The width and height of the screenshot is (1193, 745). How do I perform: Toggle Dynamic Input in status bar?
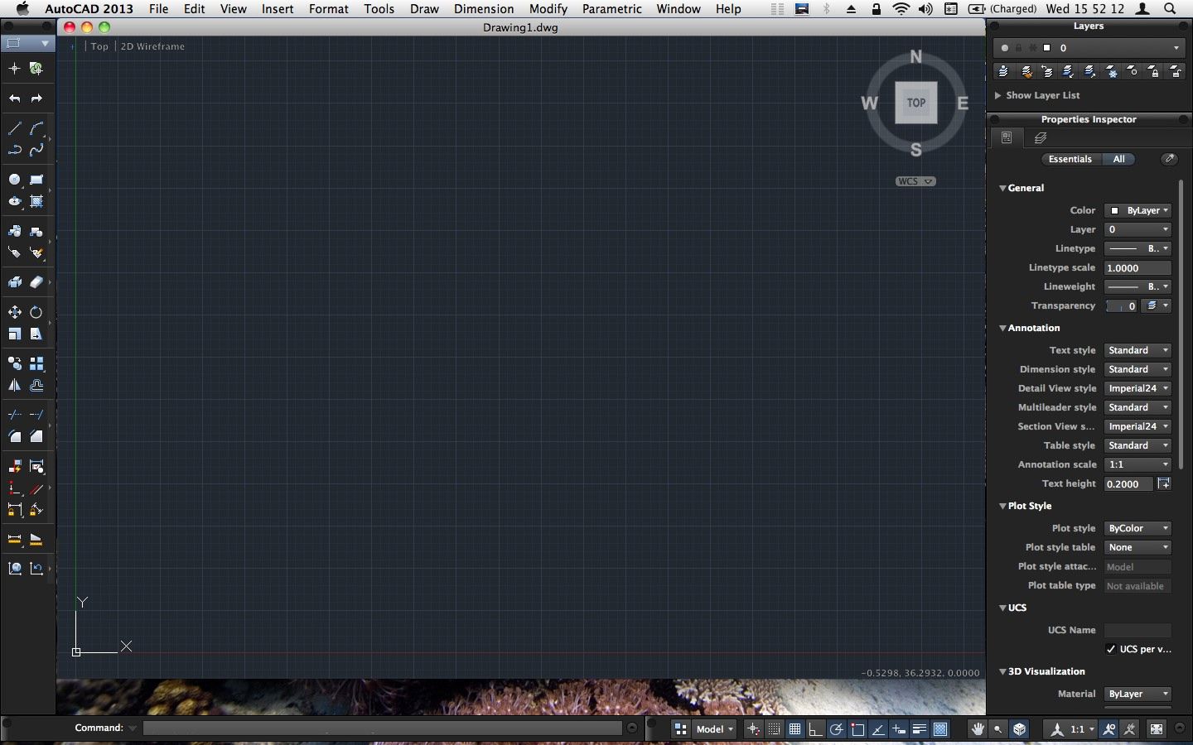899,729
